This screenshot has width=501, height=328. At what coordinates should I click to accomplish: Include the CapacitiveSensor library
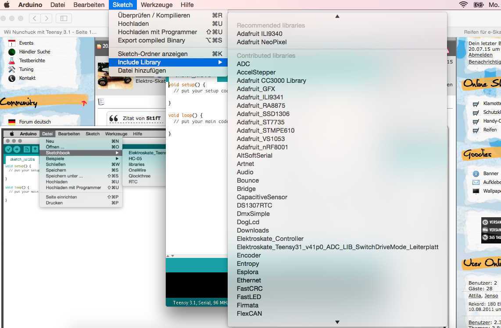(337, 197)
